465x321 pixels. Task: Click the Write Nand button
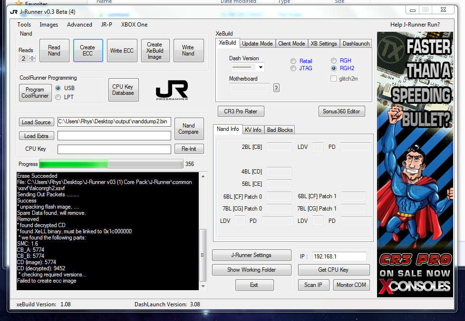pyautogui.click(x=188, y=51)
